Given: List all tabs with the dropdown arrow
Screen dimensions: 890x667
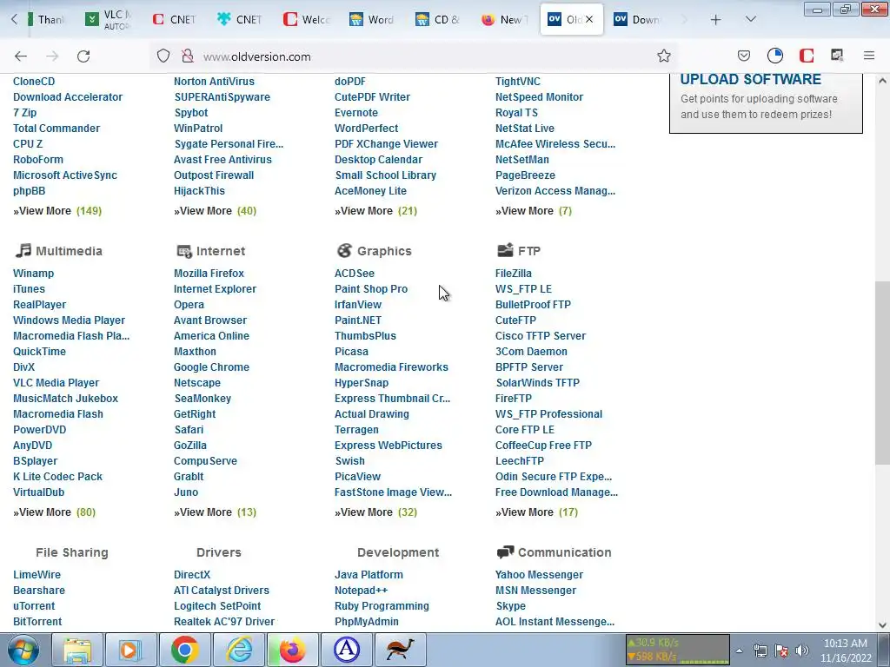Looking at the screenshot, I should (750, 20).
